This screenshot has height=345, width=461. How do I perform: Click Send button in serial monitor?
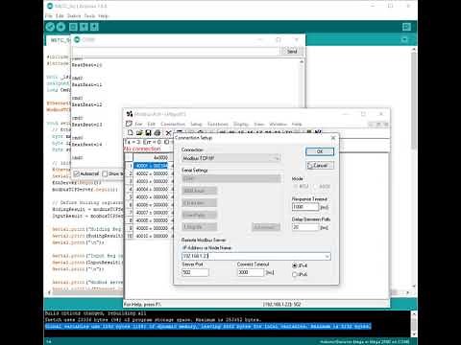click(x=292, y=52)
